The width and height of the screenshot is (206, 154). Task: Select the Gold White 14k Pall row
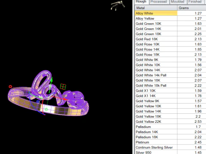point(170,75)
